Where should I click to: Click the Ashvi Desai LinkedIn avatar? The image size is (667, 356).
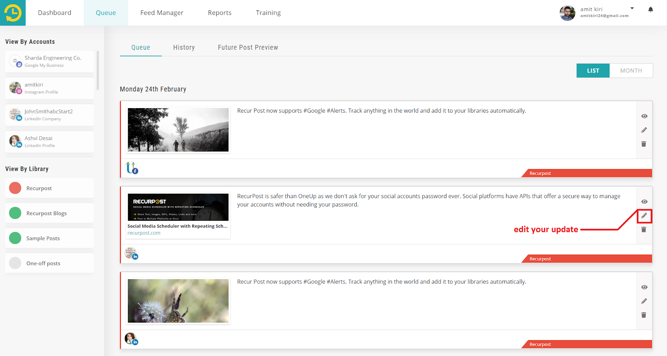[15, 141]
